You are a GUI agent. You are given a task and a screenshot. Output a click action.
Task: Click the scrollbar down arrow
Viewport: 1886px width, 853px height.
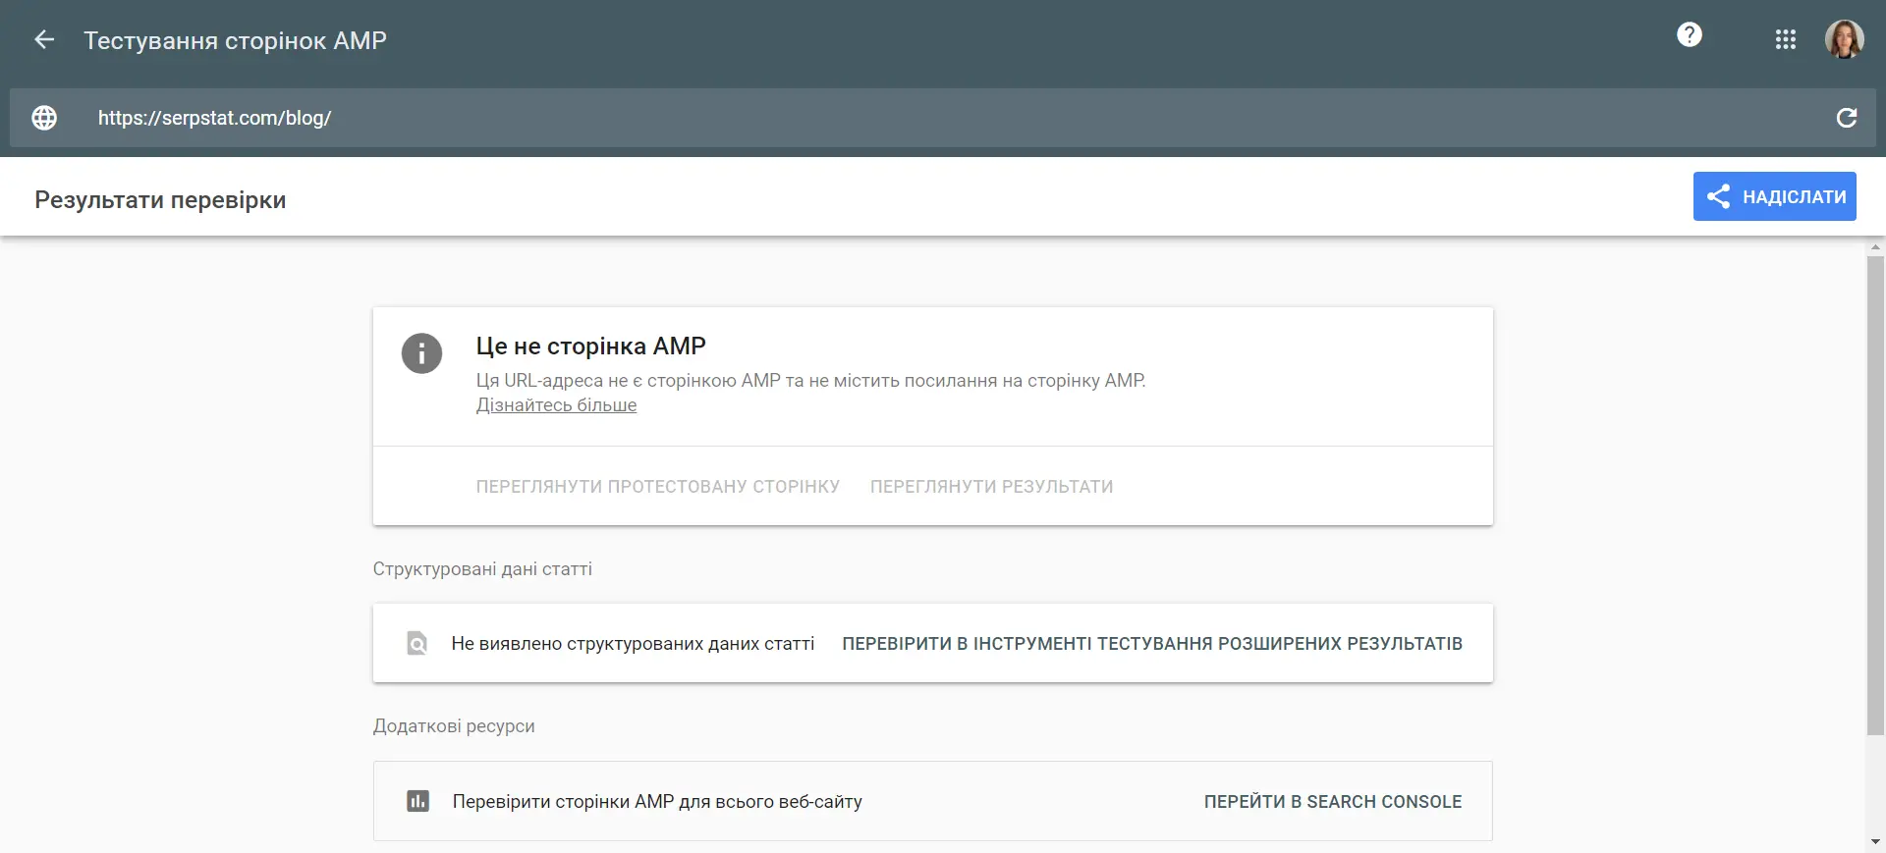click(1875, 842)
